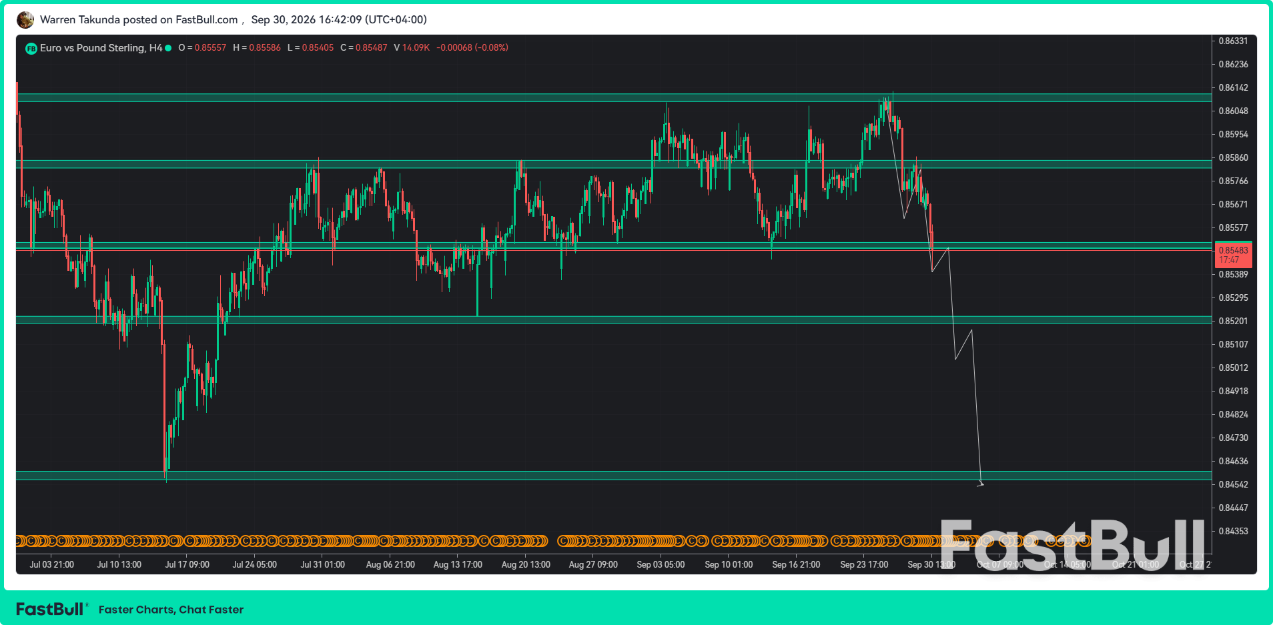Click time axis label Sep 10 01:00

point(729,564)
